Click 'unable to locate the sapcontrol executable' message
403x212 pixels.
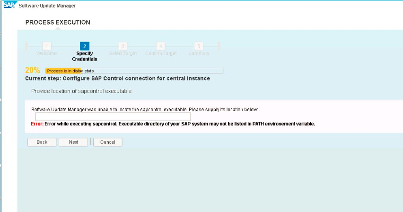tap(145, 110)
